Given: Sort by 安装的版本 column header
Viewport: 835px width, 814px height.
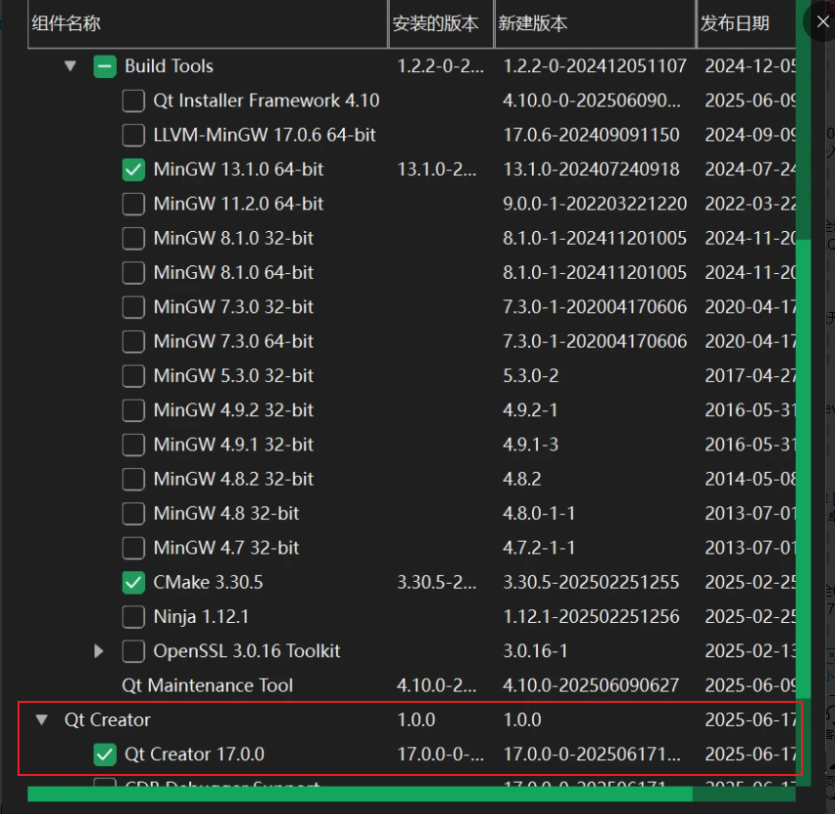Looking at the screenshot, I should click(436, 22).
